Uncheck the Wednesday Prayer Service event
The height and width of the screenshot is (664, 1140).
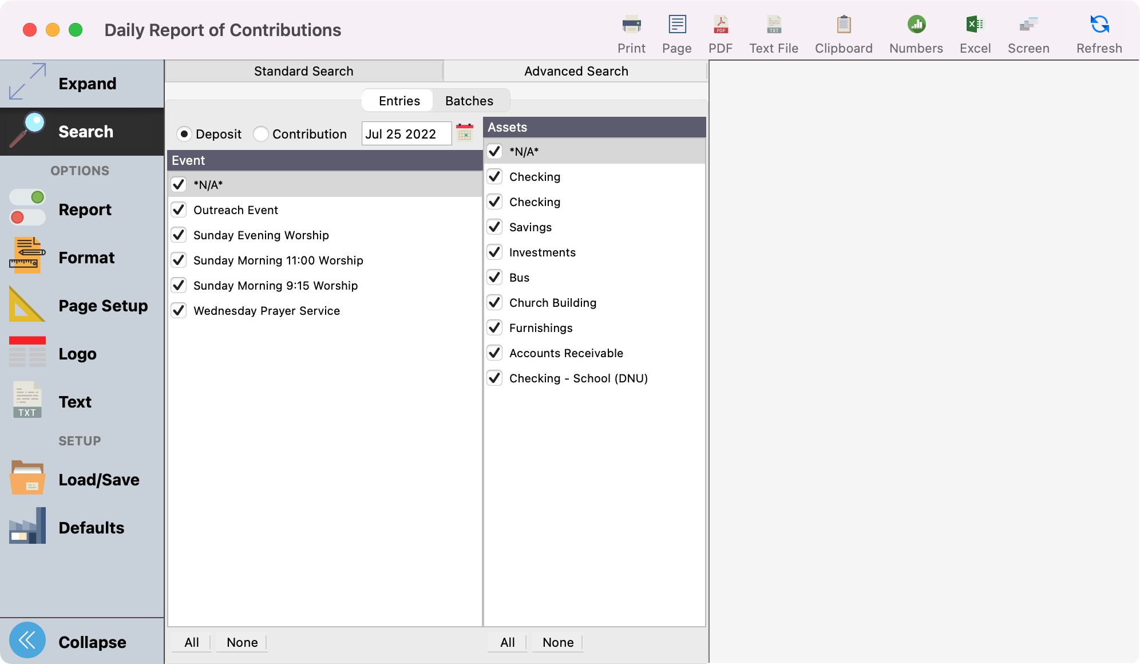(x=178, y=310)
